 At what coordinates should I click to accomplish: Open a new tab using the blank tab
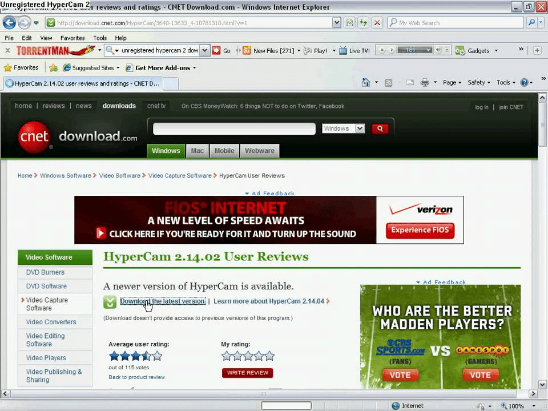coord(171,83)
